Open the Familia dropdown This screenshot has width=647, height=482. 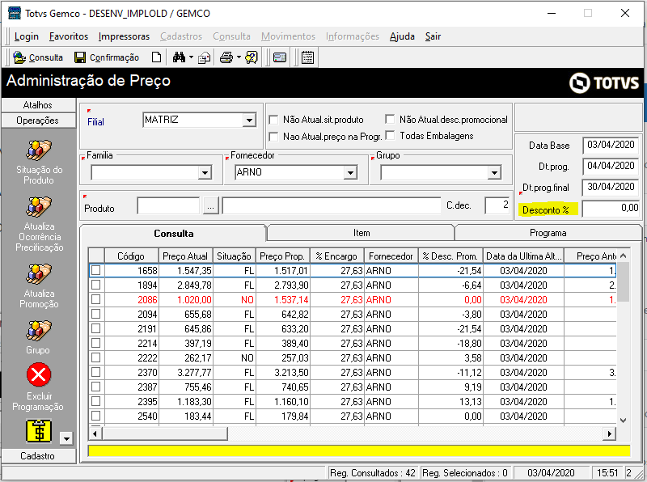click(205, 172)
